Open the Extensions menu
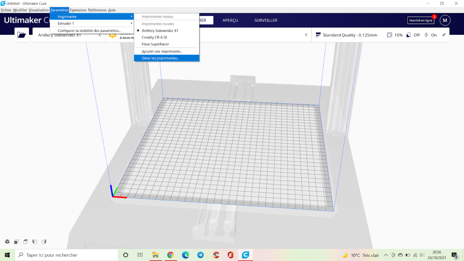The image size is (464, 261). (78, 10)
